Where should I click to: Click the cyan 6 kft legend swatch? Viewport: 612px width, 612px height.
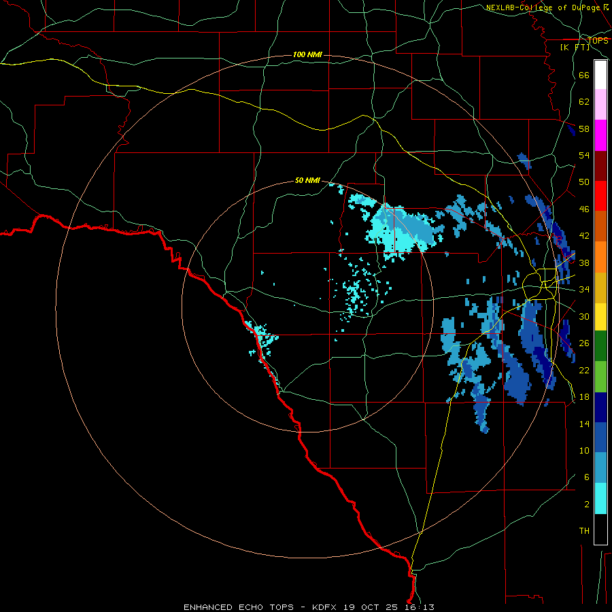[x=600, y=498]
